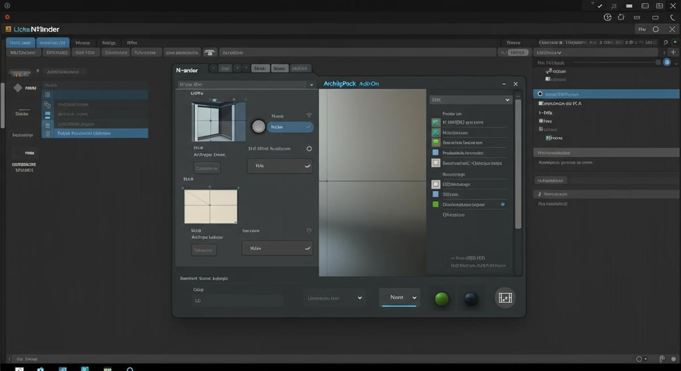The width and height of the screenshot is (681, 371).
Task: Click the round floor-plan icon button in the dialog
Action: tap(505, 297)
